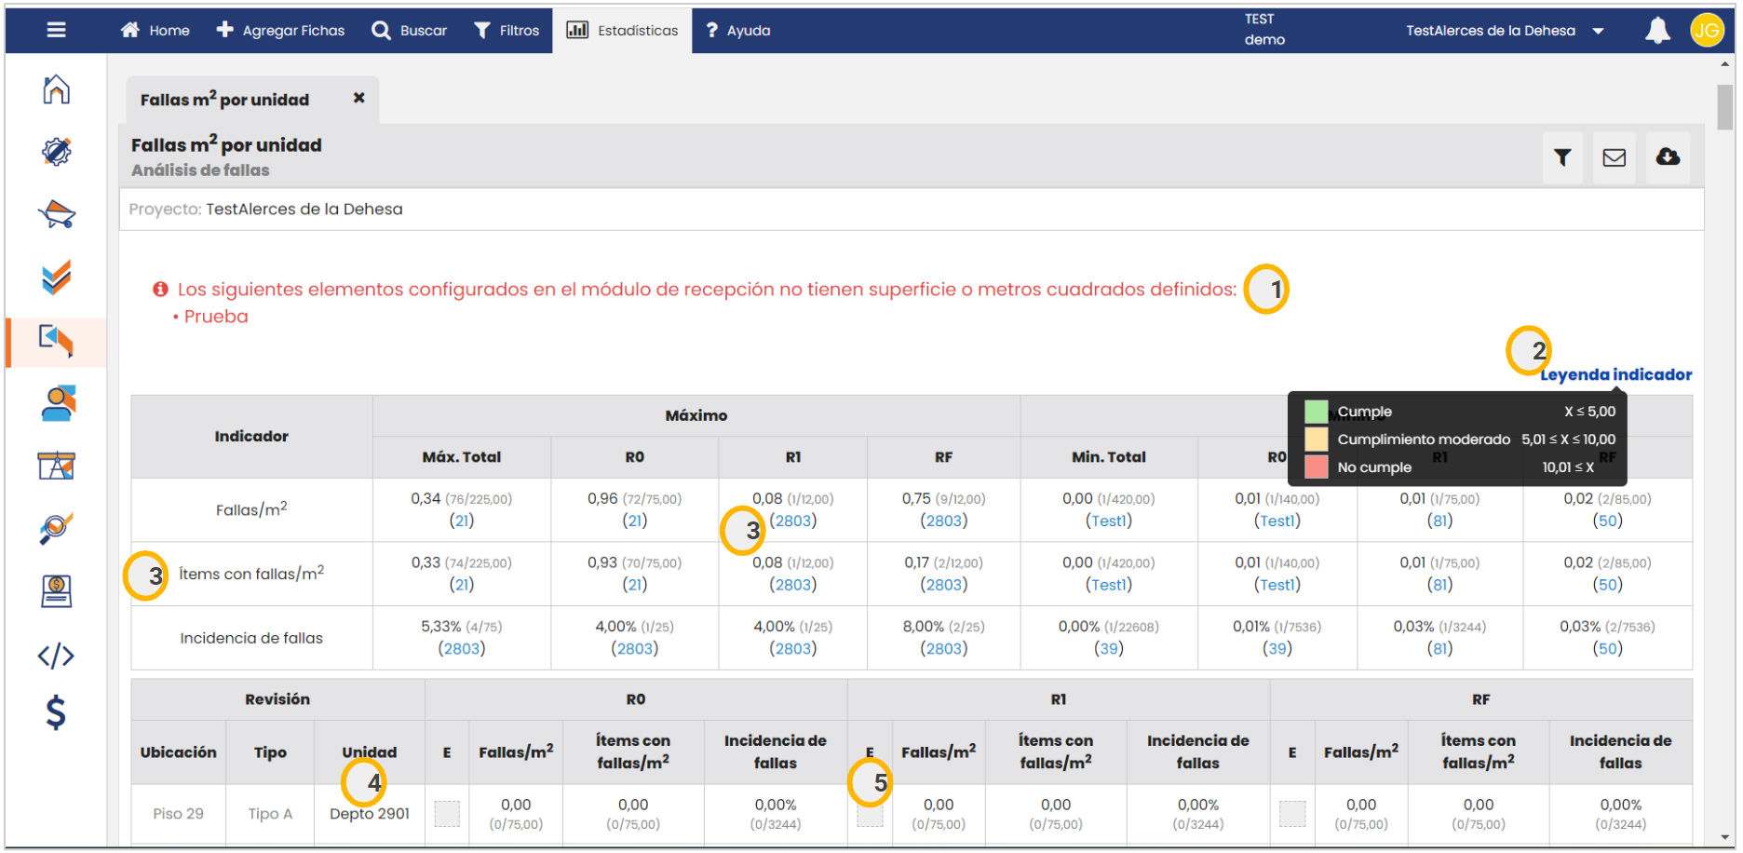Click the green Cumple legend swatch

click(x=1316, y=412)
